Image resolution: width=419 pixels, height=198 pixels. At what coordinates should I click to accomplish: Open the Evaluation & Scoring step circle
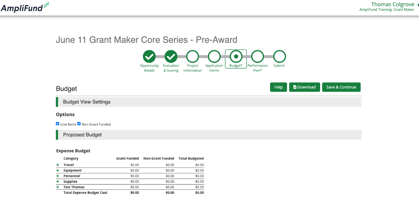point(171,56)
